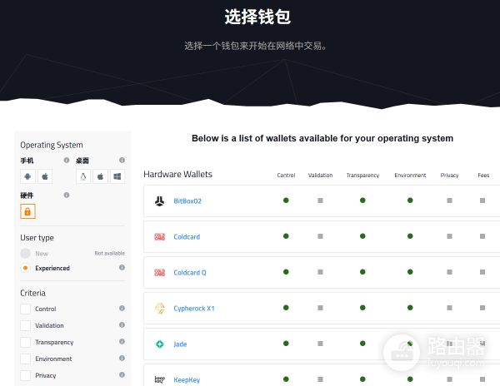This screenshot has height=386, width=500.
Task: Choose the Linux desktop icon
Action: pos(83,176)
